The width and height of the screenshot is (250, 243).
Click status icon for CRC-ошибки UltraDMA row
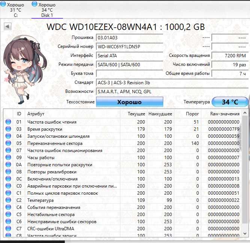pos(8,228)
